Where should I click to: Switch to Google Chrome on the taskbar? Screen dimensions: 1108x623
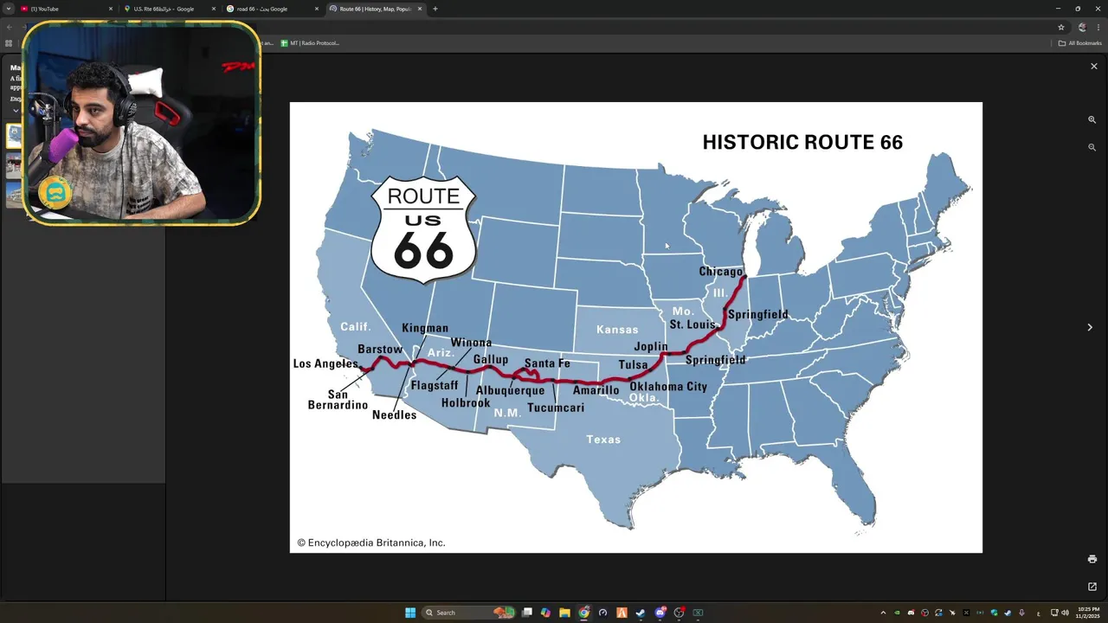(583, 613)
